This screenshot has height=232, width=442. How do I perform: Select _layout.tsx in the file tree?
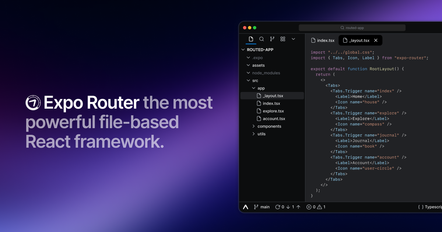click(272, 96)
